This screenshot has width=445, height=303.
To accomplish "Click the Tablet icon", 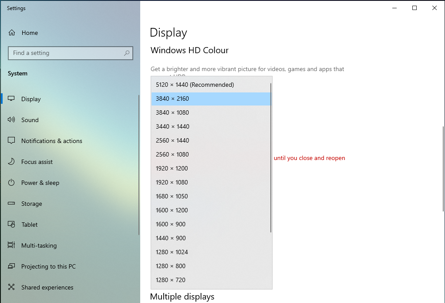I will coord(11,224).
